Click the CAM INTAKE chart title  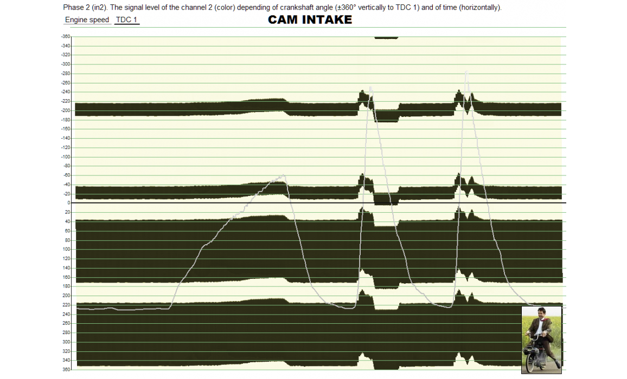click(x=310, y=20)
